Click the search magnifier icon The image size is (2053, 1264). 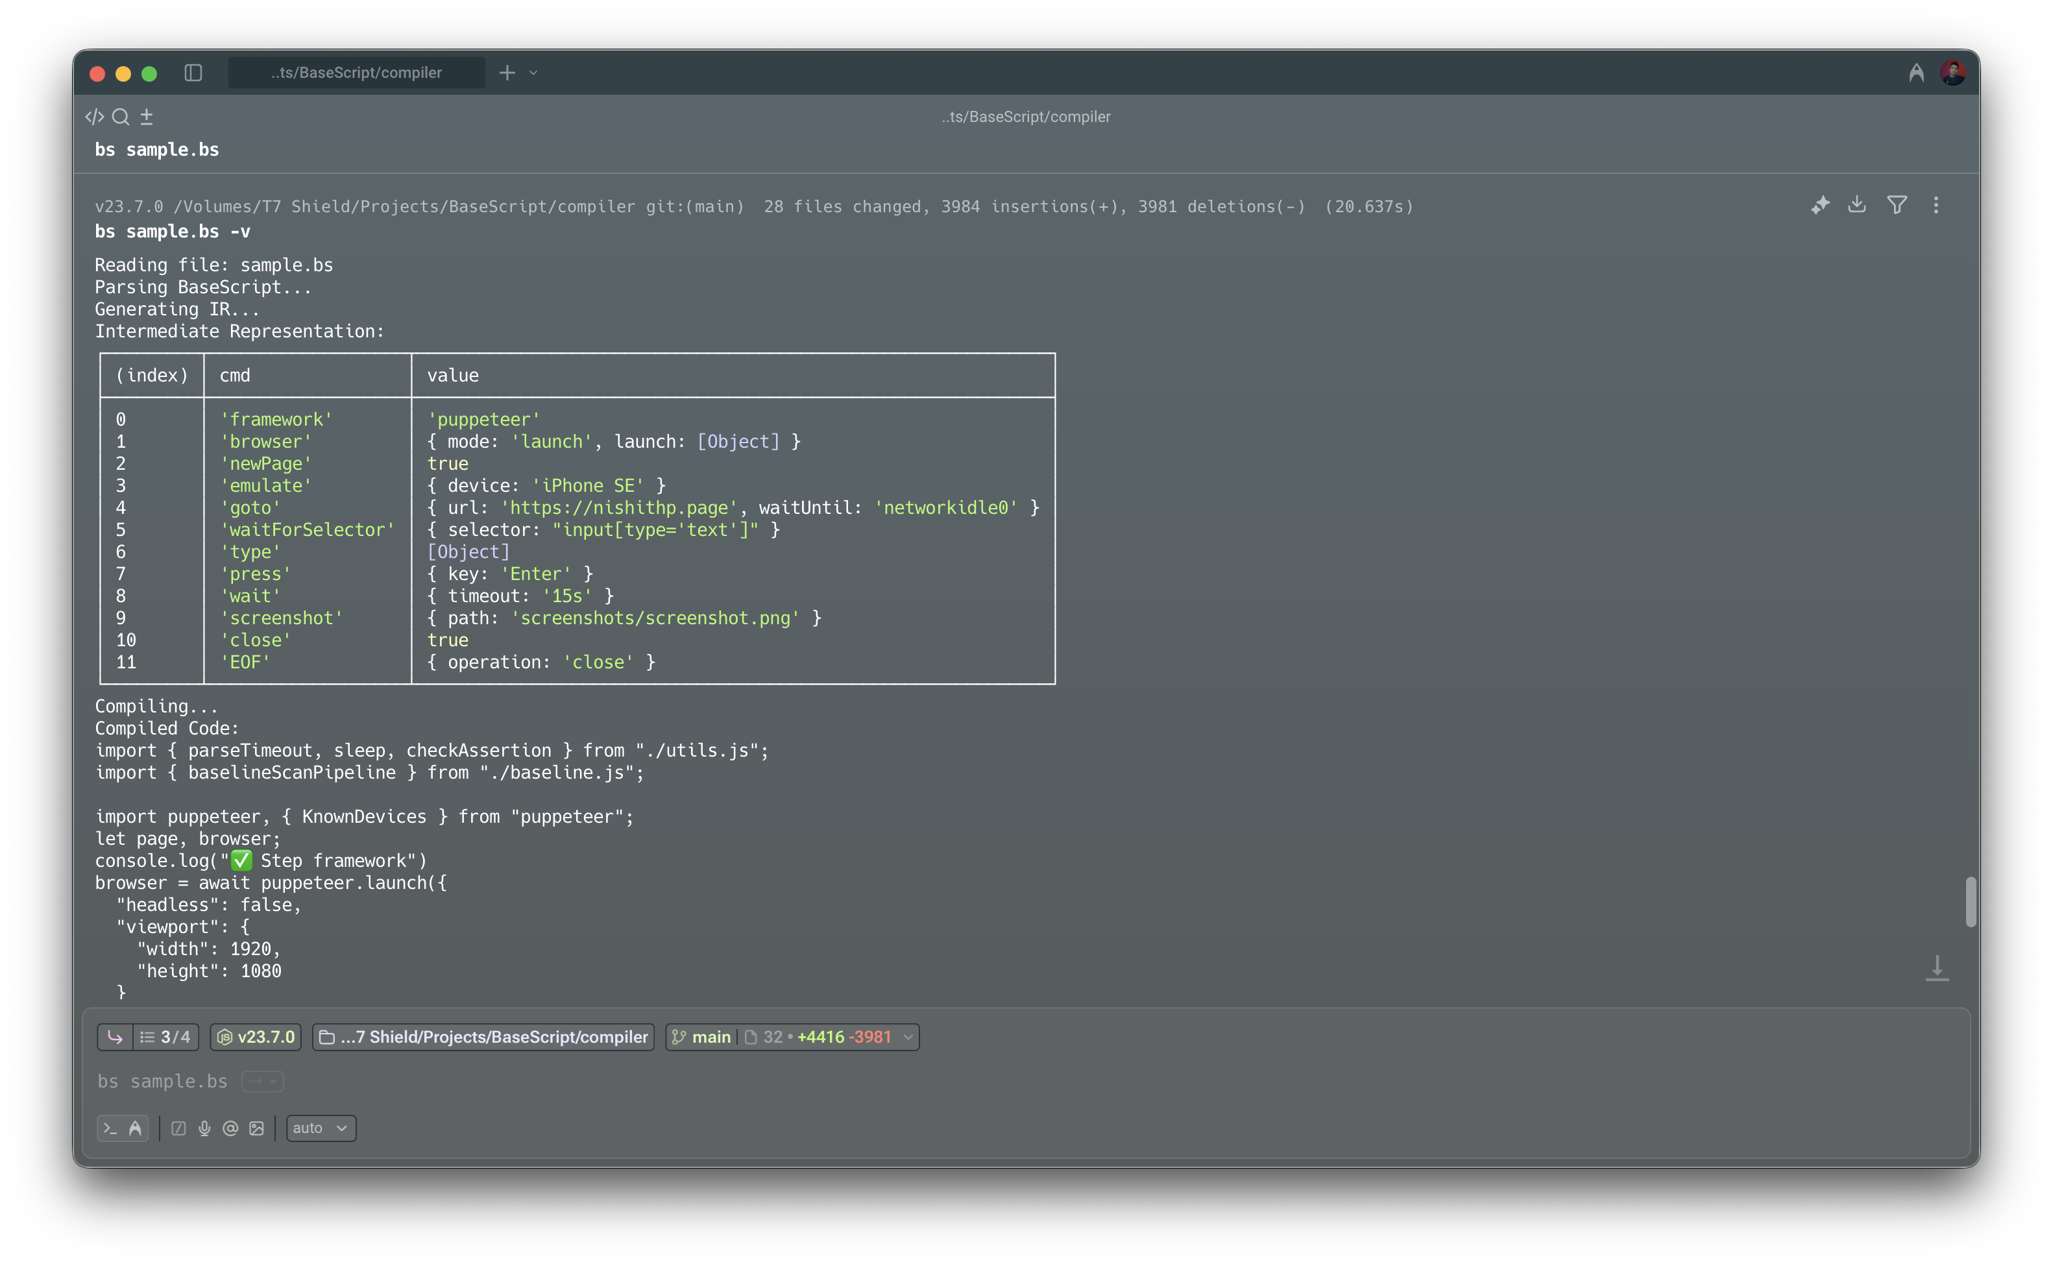point(121,117)
